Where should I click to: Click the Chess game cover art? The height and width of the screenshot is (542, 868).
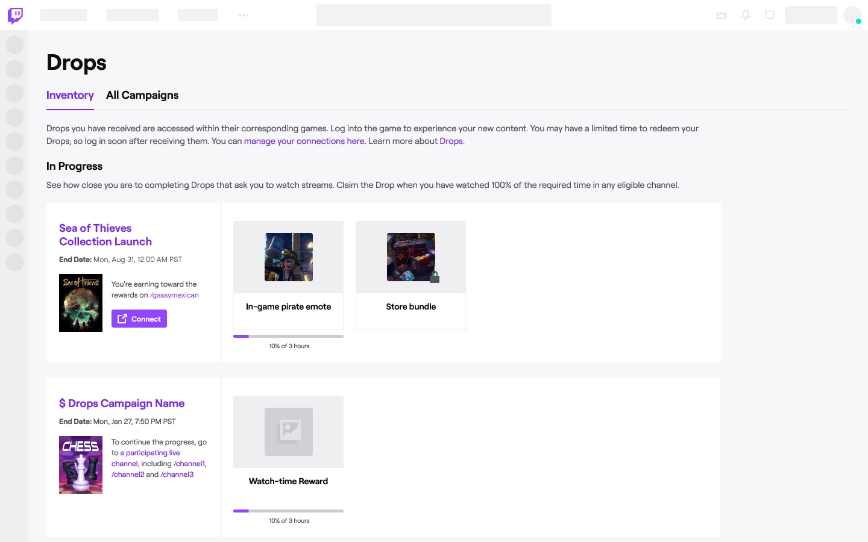coord(81,465)
